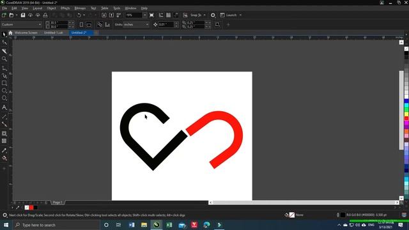Pick yellow from the color palette
This screenshot has width=409, height=230.
406,114
